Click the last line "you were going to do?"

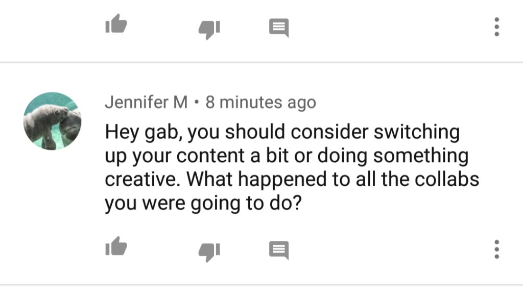202,203
